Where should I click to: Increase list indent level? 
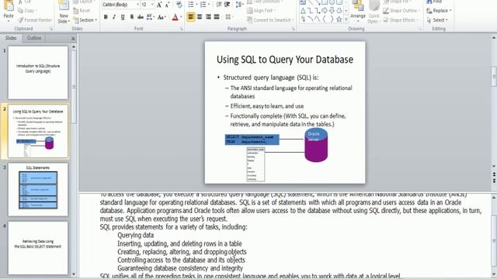coord(228,5)
